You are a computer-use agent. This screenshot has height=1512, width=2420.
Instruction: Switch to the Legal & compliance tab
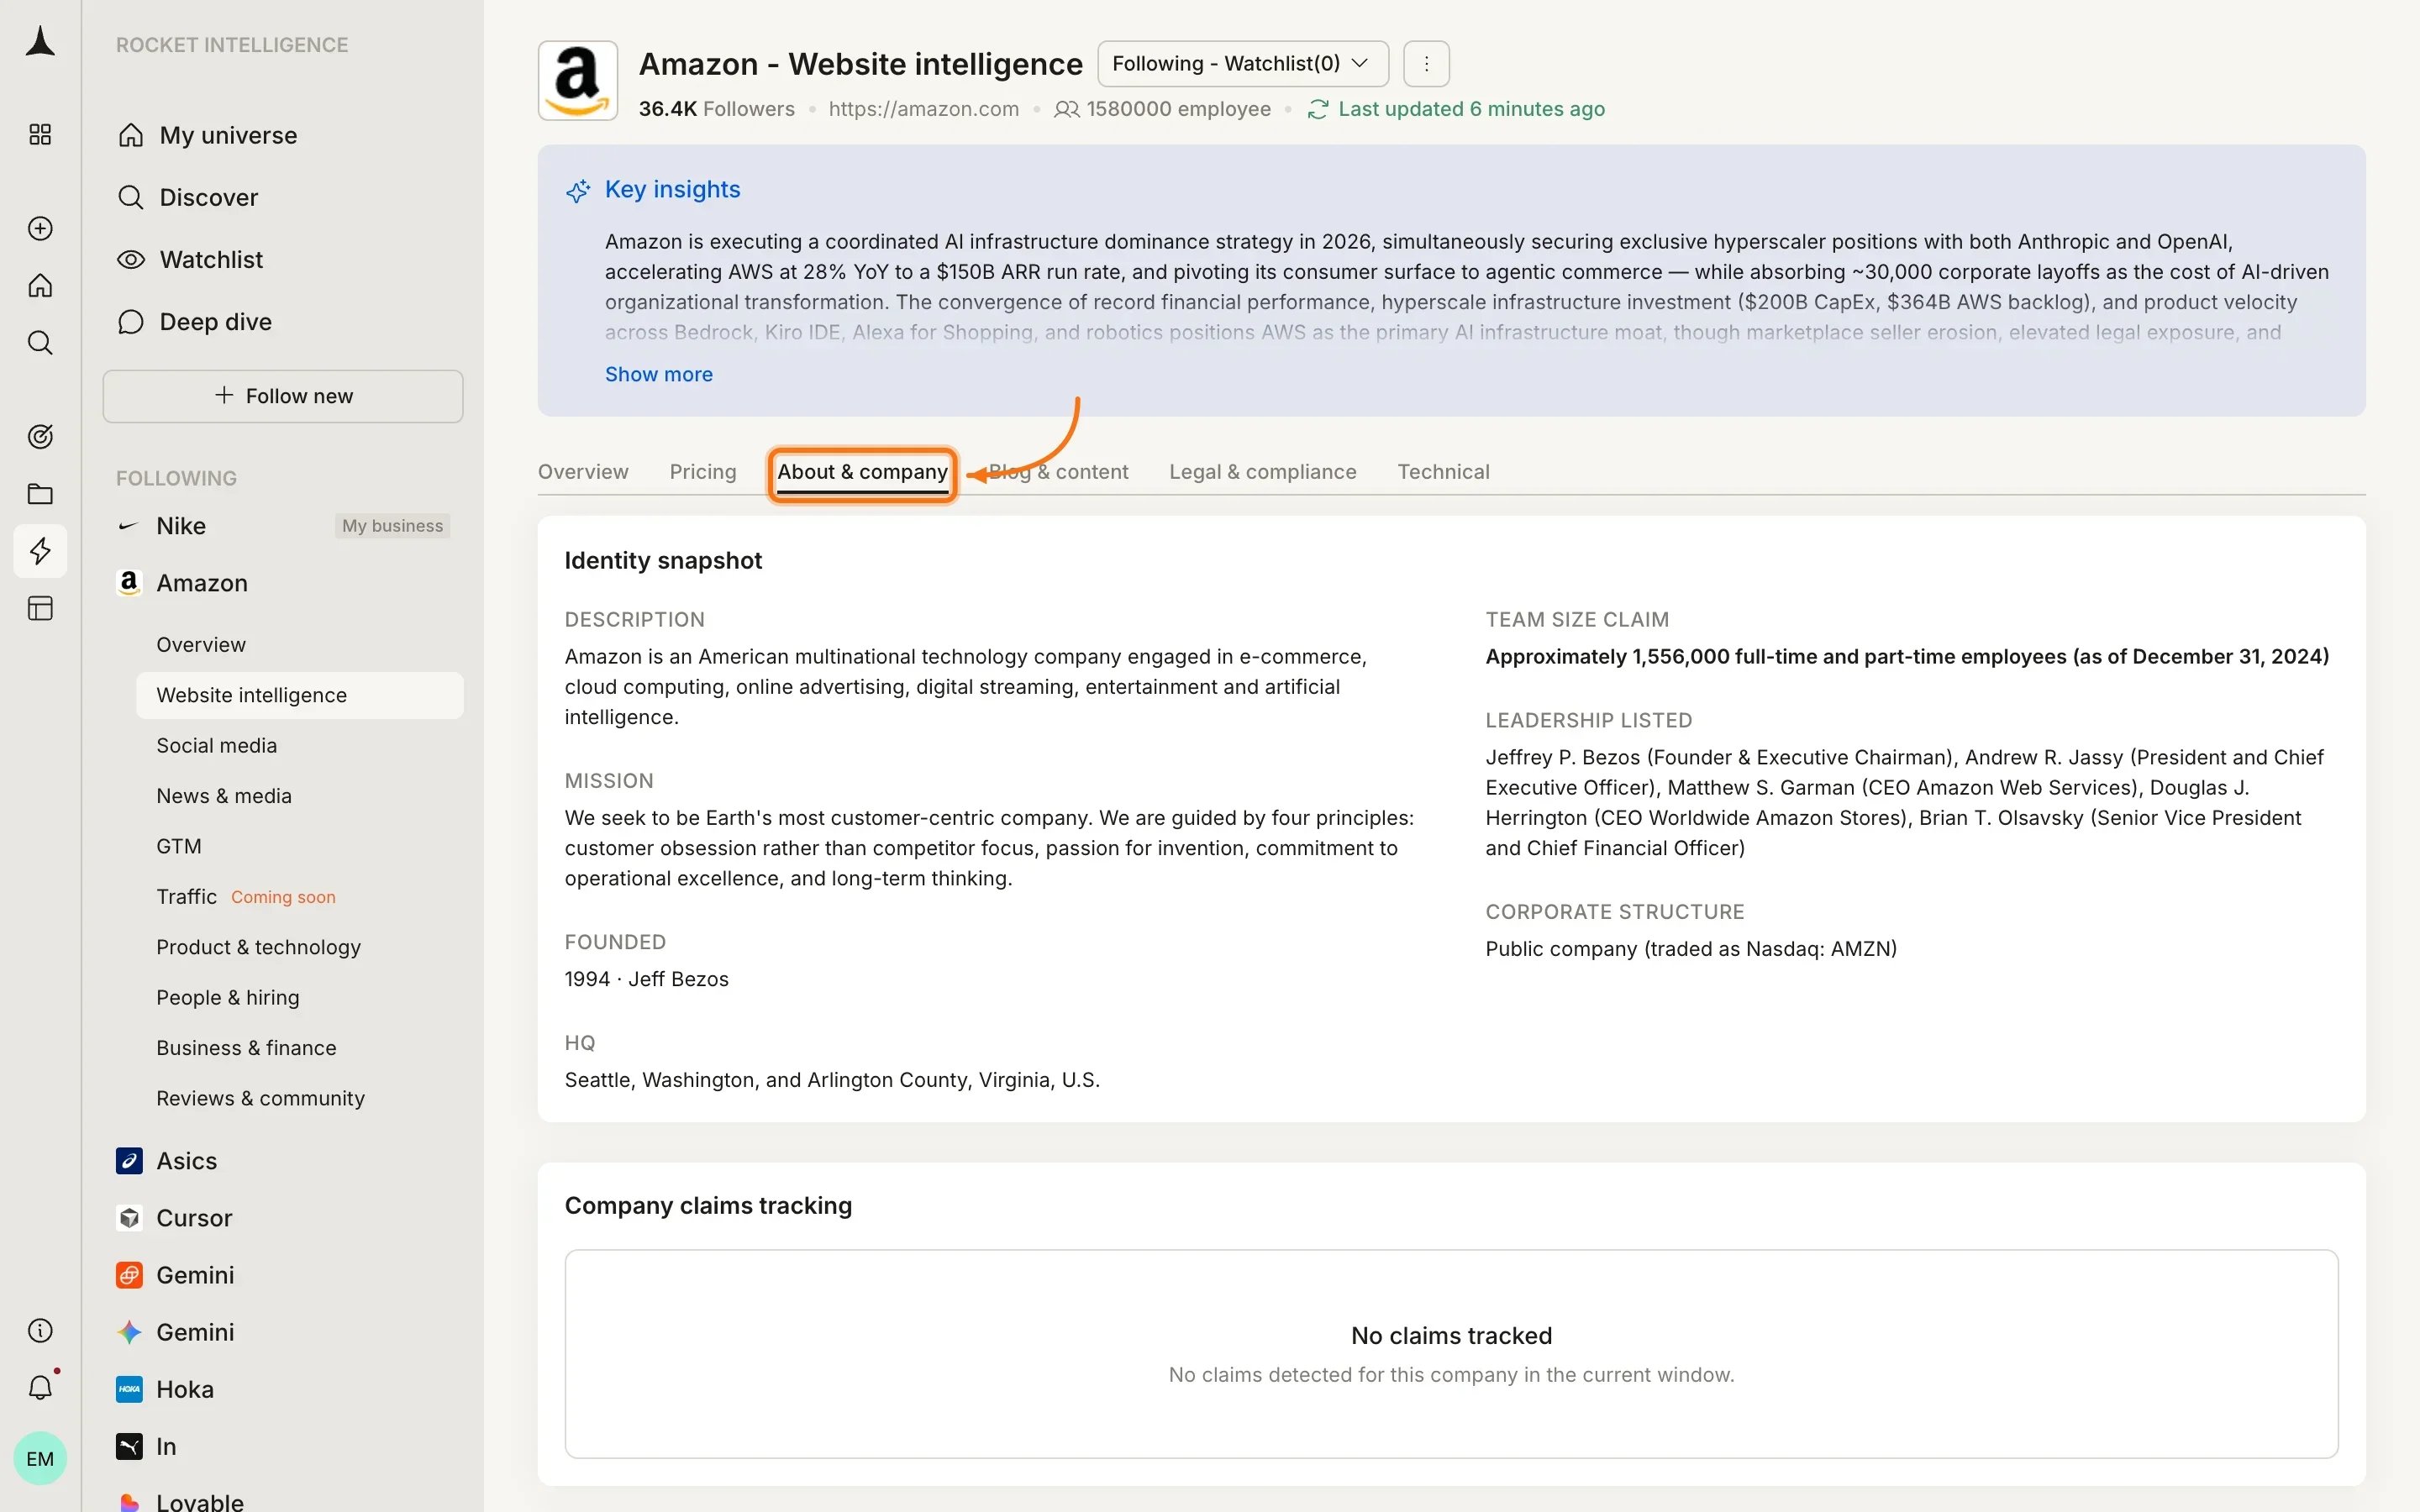coord(1262,472)
